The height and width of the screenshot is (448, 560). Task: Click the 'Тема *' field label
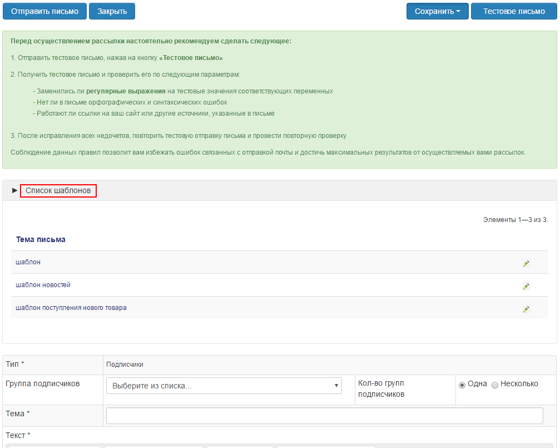pos(17,413)
